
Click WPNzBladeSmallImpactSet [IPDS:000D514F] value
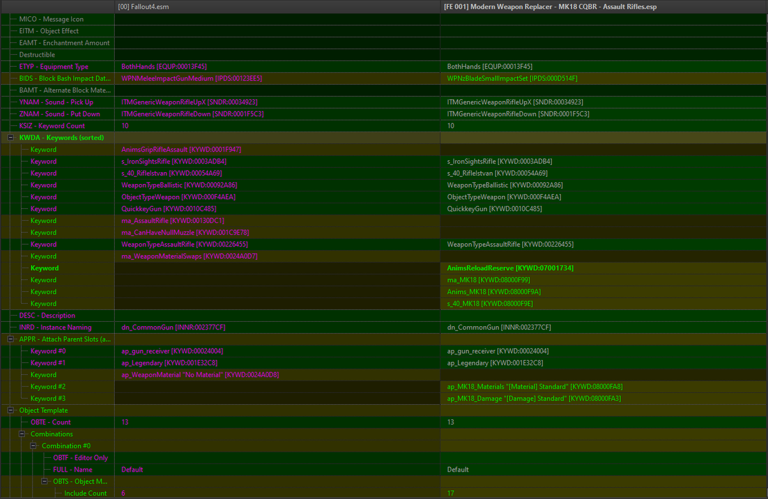pyautogui.click(x=512, y=78)
